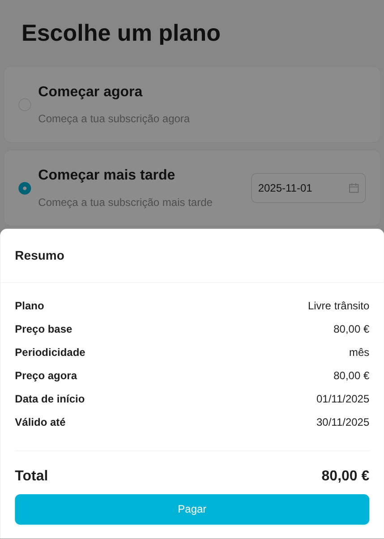This screenshot has height=539, width=384.
Task: Click "Começa a tua subscrição mais tarde" description
Action: [x=125, y=202]
